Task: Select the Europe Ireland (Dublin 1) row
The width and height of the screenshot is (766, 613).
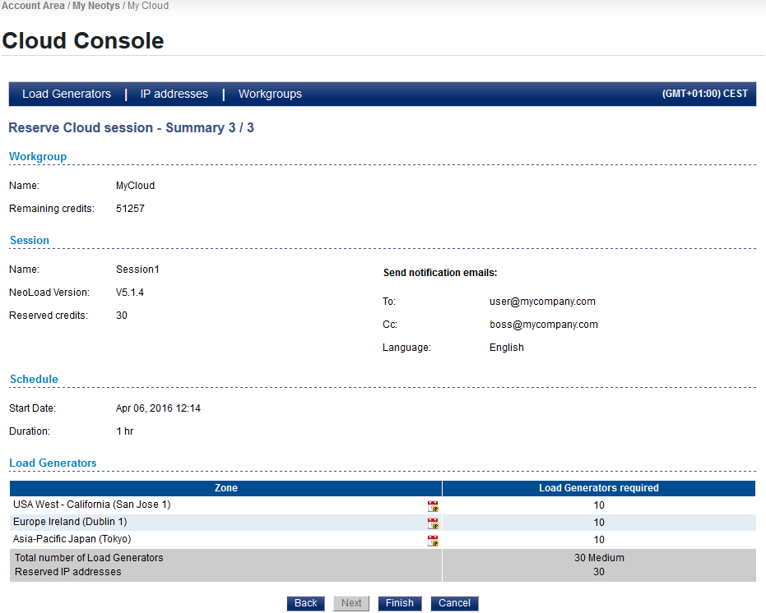Action: (70, 522)
